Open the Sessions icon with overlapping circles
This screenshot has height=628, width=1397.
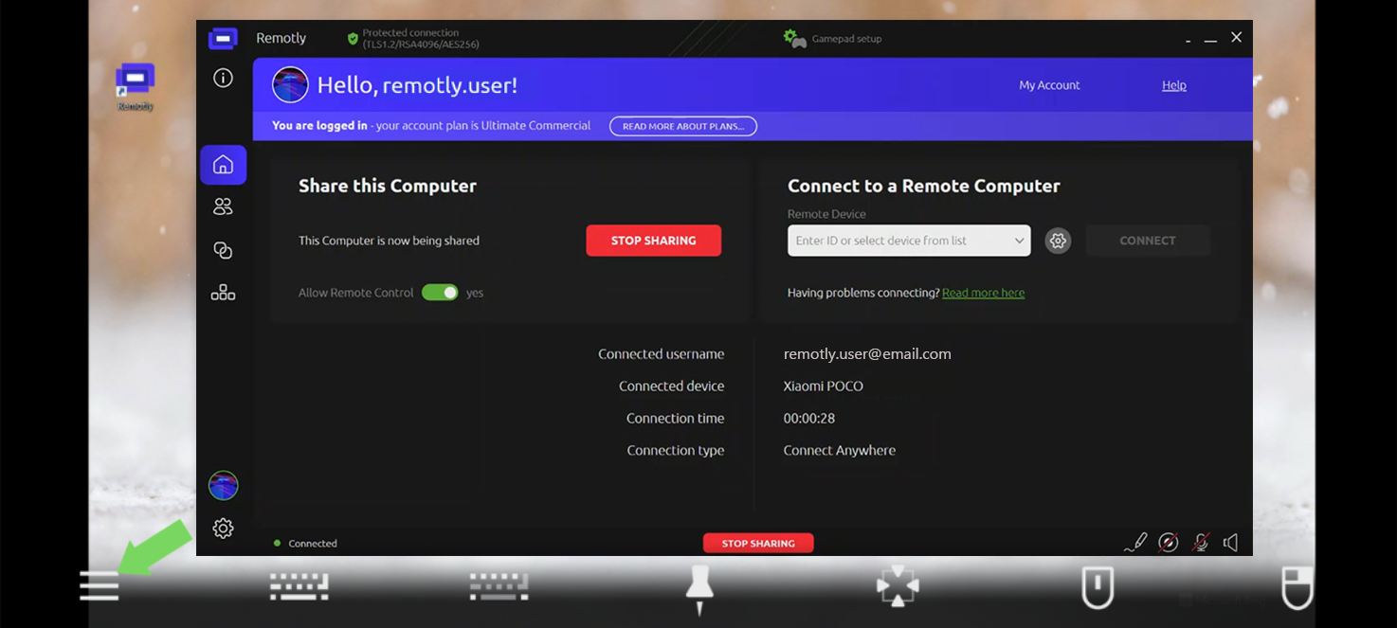click(223, 249)
